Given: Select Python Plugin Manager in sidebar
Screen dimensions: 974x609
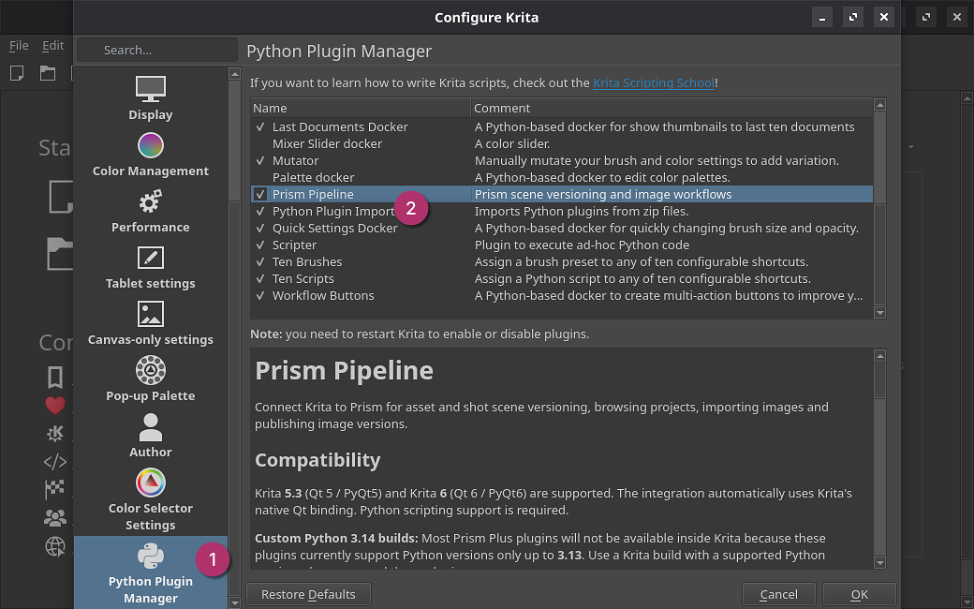Looking at the screenshot, I should click(151, 573).
